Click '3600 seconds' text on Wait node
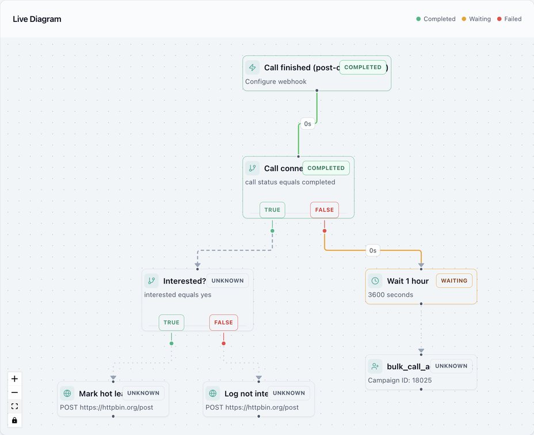This screenshot has width=534, height=435. 391,294
